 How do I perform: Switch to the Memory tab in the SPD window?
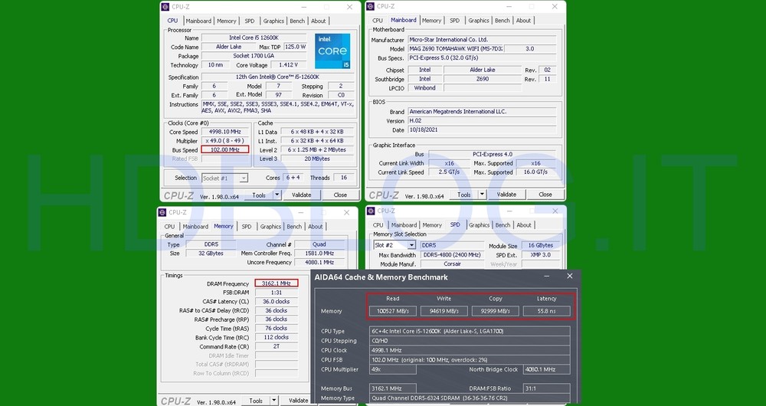[x=432, y=225]
